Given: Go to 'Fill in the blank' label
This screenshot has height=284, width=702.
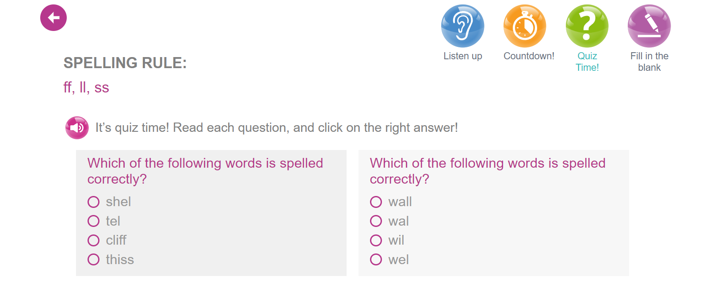Looking at the screenshot, I should 649,62.
